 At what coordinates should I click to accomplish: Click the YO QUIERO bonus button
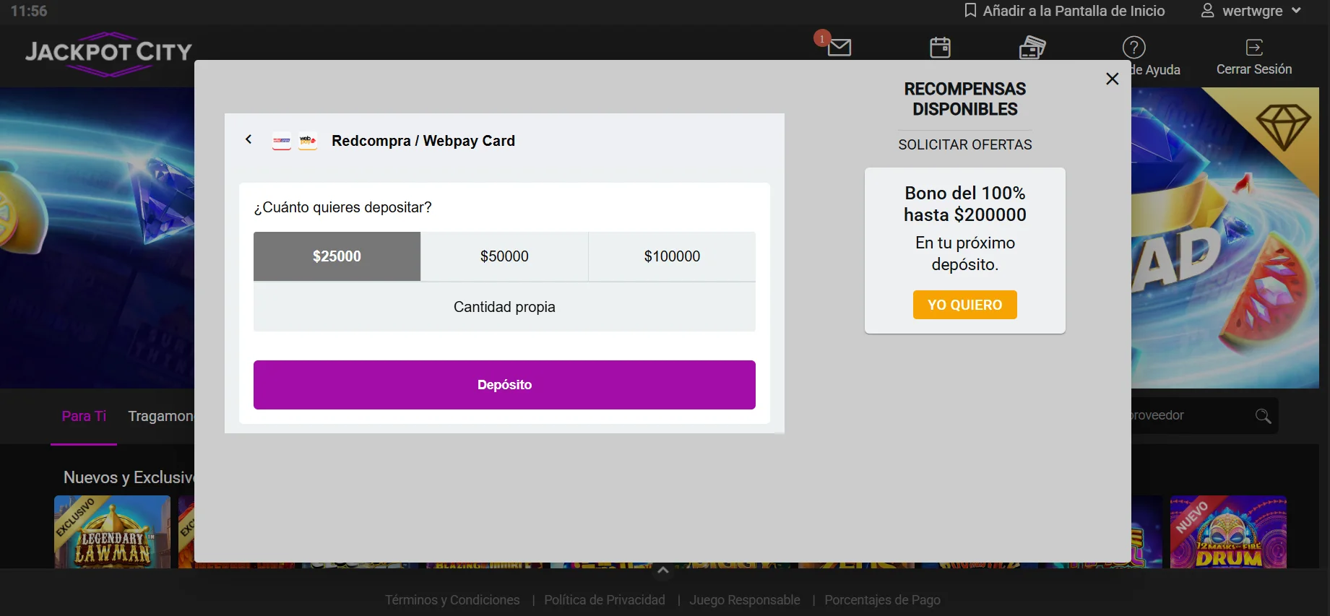coord(965,305)
